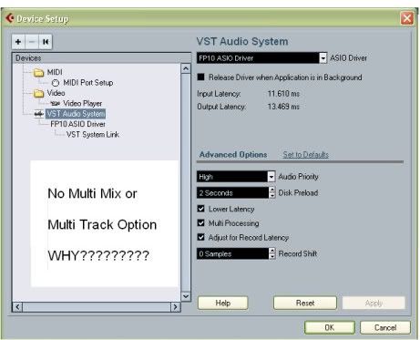Select FP10 ASIO Driver in device tree
The height and width of the screenshot is (340, 420).
pos(77,124)
